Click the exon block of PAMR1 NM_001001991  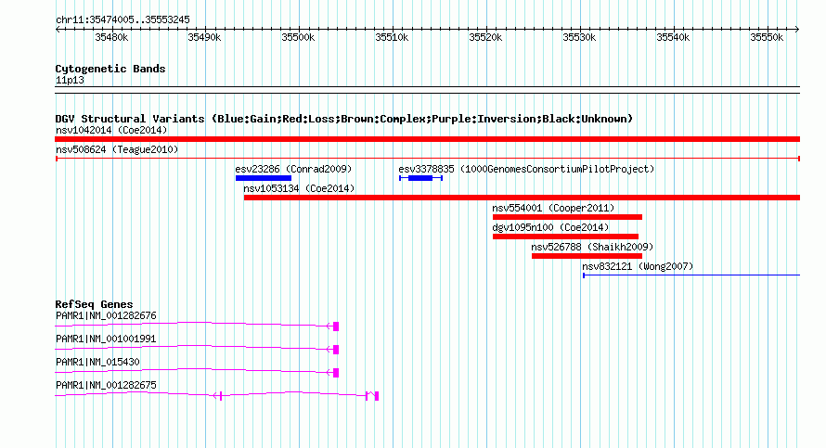pos(336,350)
